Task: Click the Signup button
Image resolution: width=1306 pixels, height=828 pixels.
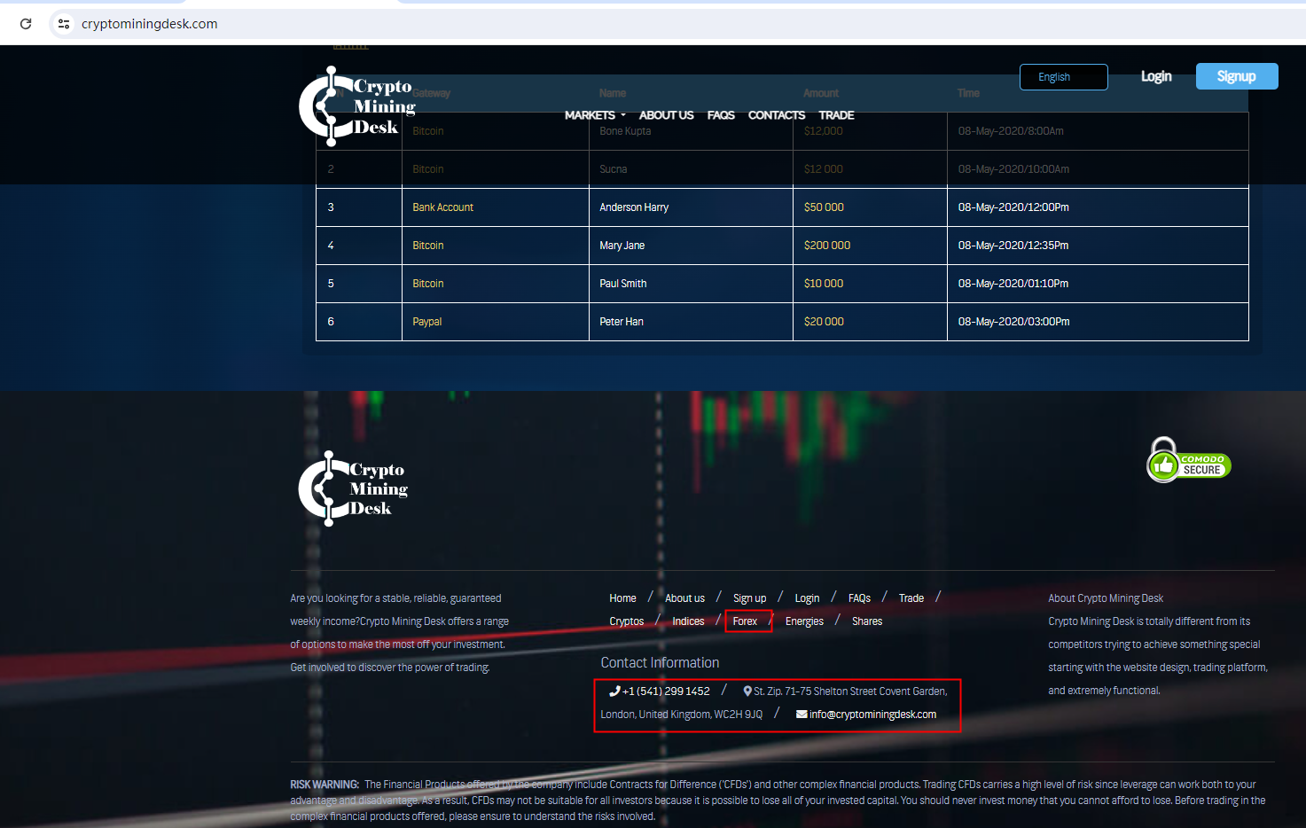Action: tap(1237, 76)
